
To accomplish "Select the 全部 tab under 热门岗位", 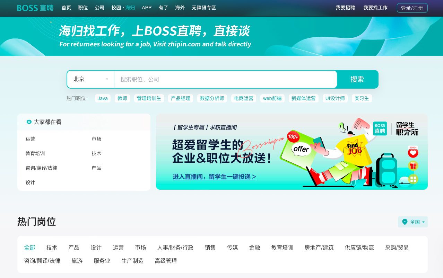I will coord(29,248).
